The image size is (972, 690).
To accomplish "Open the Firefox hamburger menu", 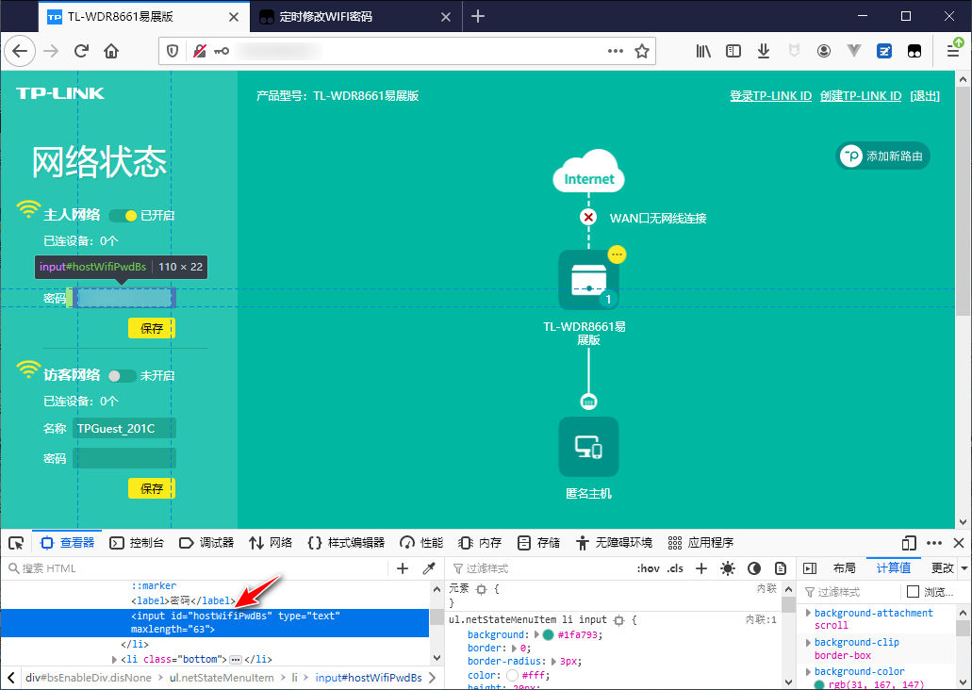I will click(953, 51).
